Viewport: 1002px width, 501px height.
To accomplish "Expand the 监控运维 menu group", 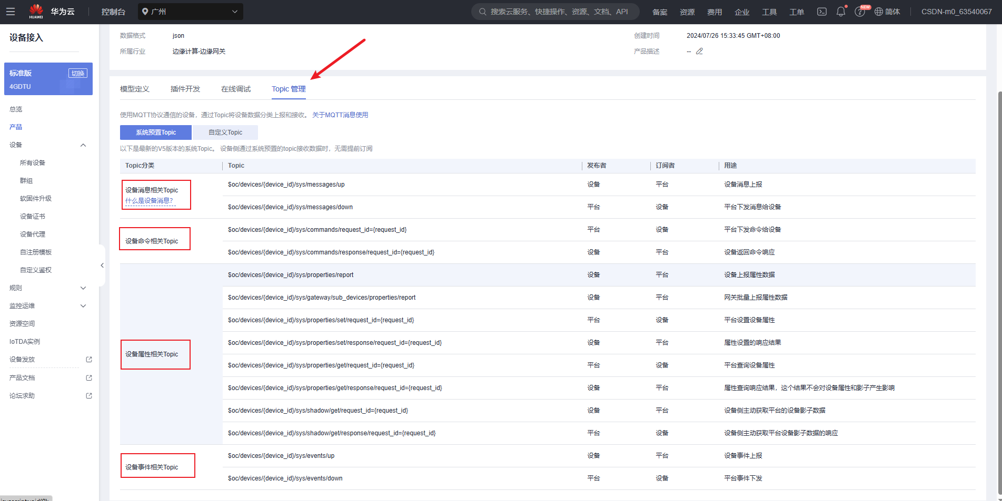I will click(x=83, y=306).
